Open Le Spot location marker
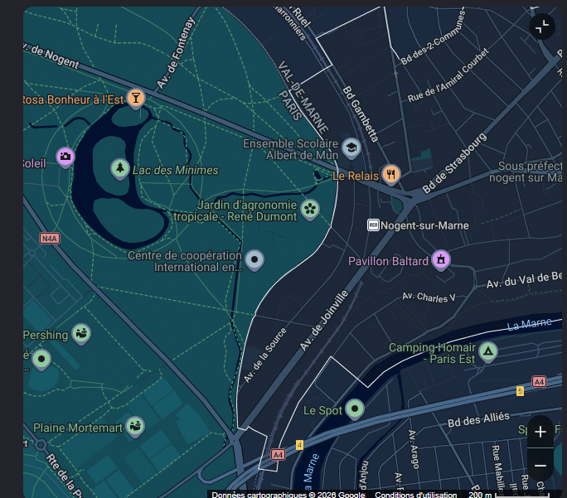567x498 pixels. pos(355,409)
